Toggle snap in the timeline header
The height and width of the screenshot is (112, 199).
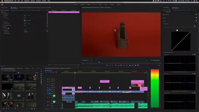pos(48,72)
